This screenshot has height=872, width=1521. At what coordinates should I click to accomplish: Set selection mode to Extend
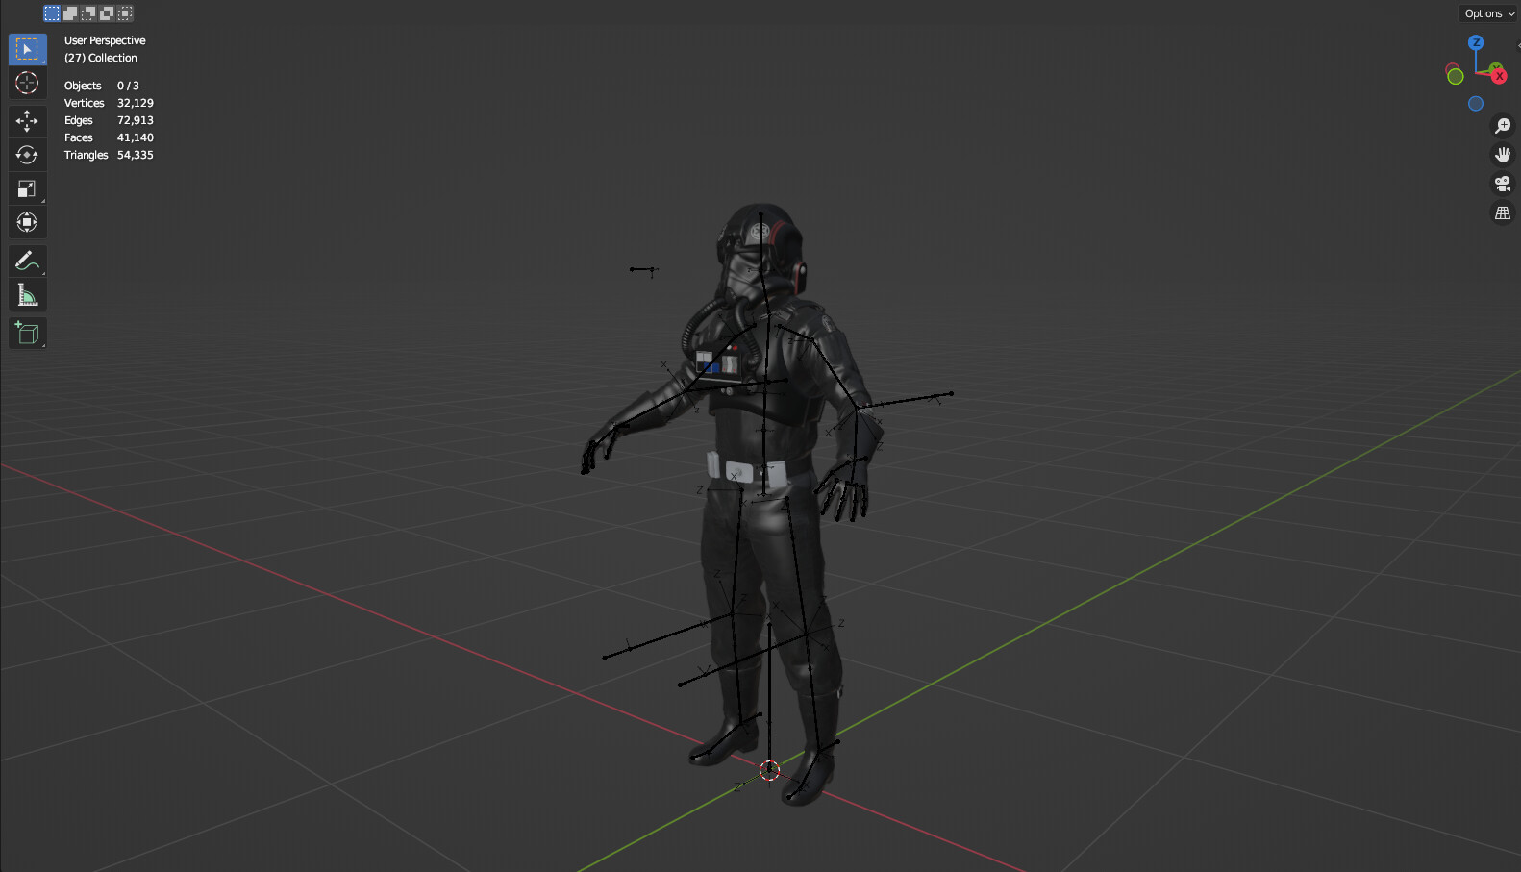70,13
